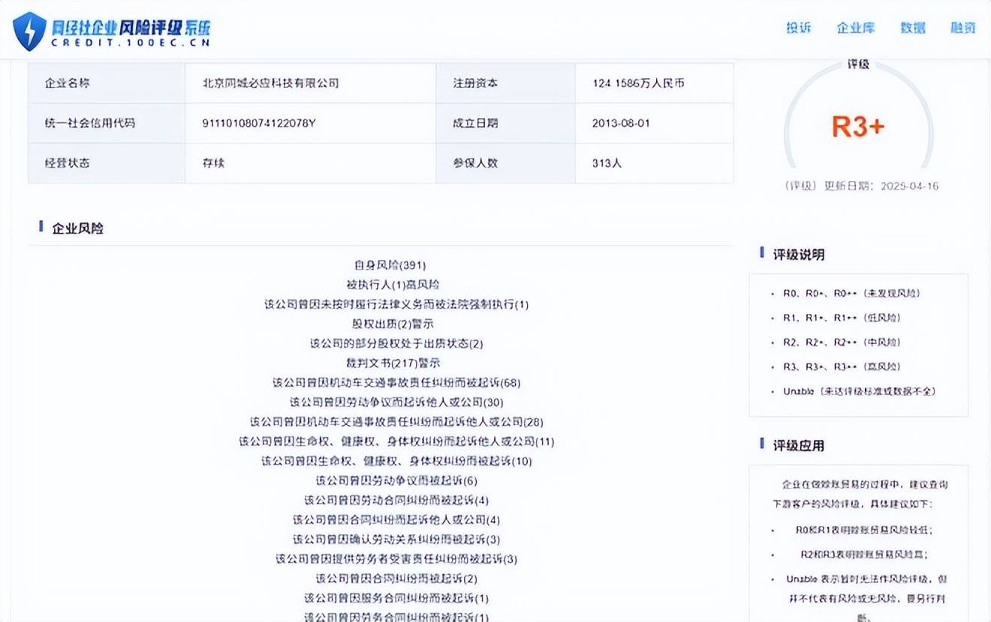991x622 pixels.
Task: Open the 投诉 nav menu item
Action: [799, 28]
